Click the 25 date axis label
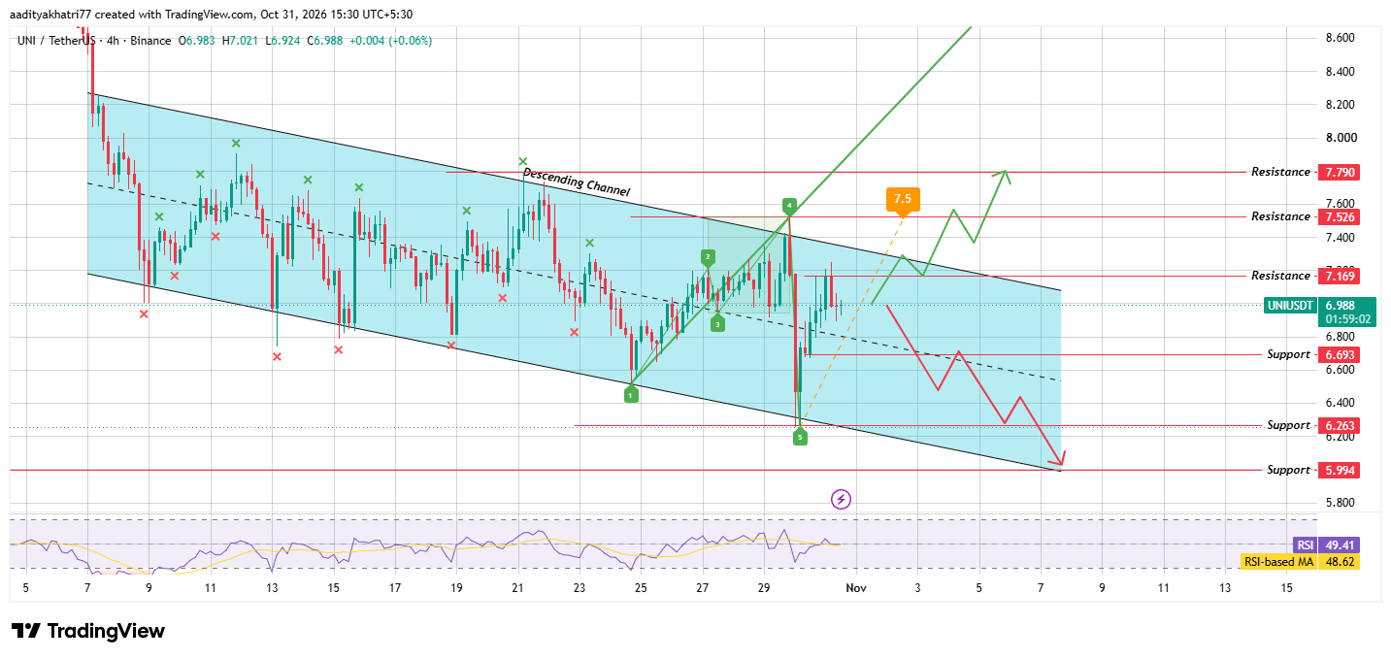 click(641, 588)
